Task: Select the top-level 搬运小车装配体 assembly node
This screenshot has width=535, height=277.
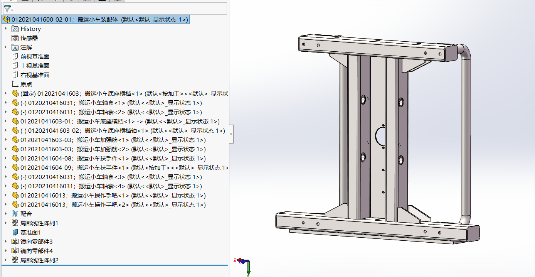Action: tap(96, 20)
